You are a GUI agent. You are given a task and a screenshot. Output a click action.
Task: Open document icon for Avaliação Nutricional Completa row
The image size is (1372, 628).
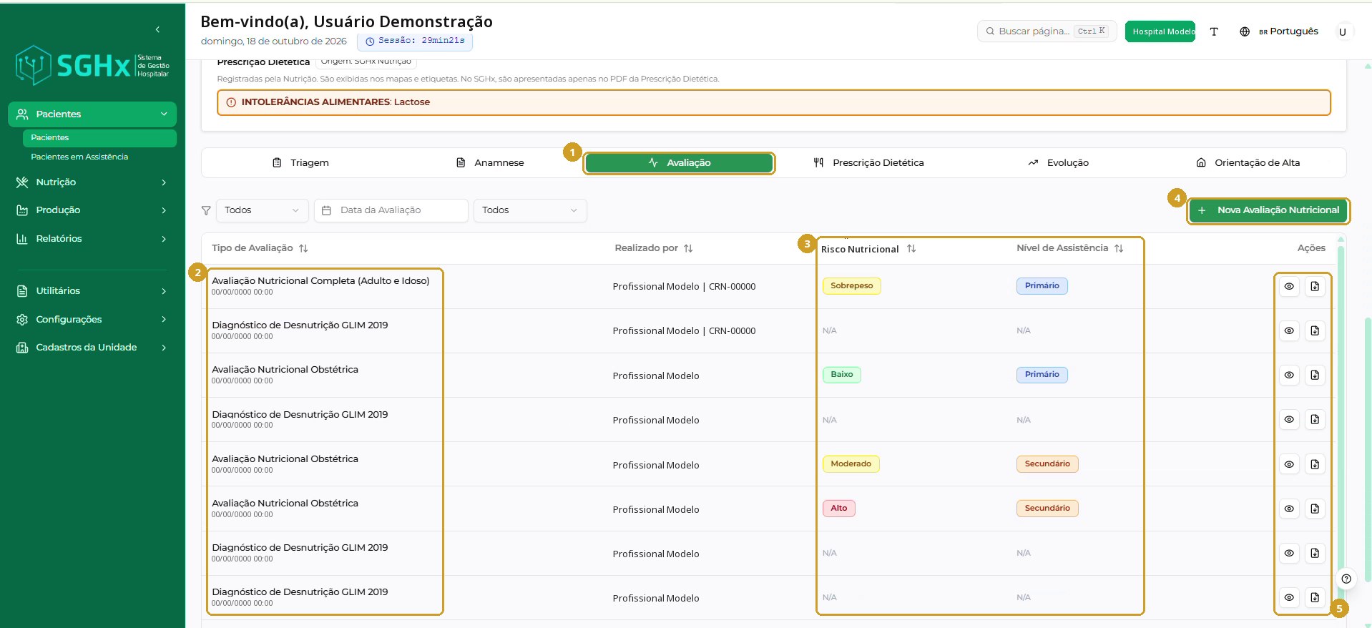(1315, 286)
